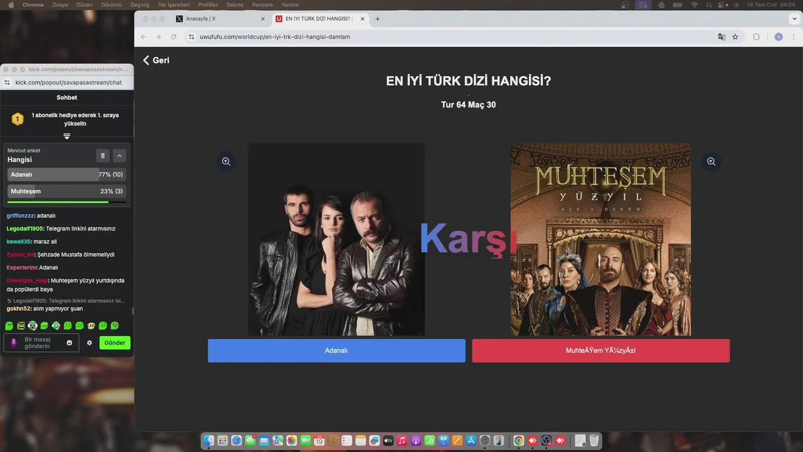Open Chrome extensions puzzle icon
The image size is (803, 452).
756,37
